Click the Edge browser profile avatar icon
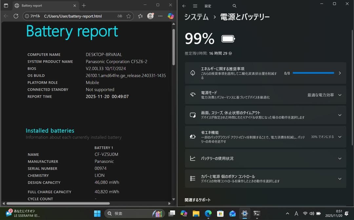Image resolution: width=354 pixels, height=220 pixels. click(151, 16)
